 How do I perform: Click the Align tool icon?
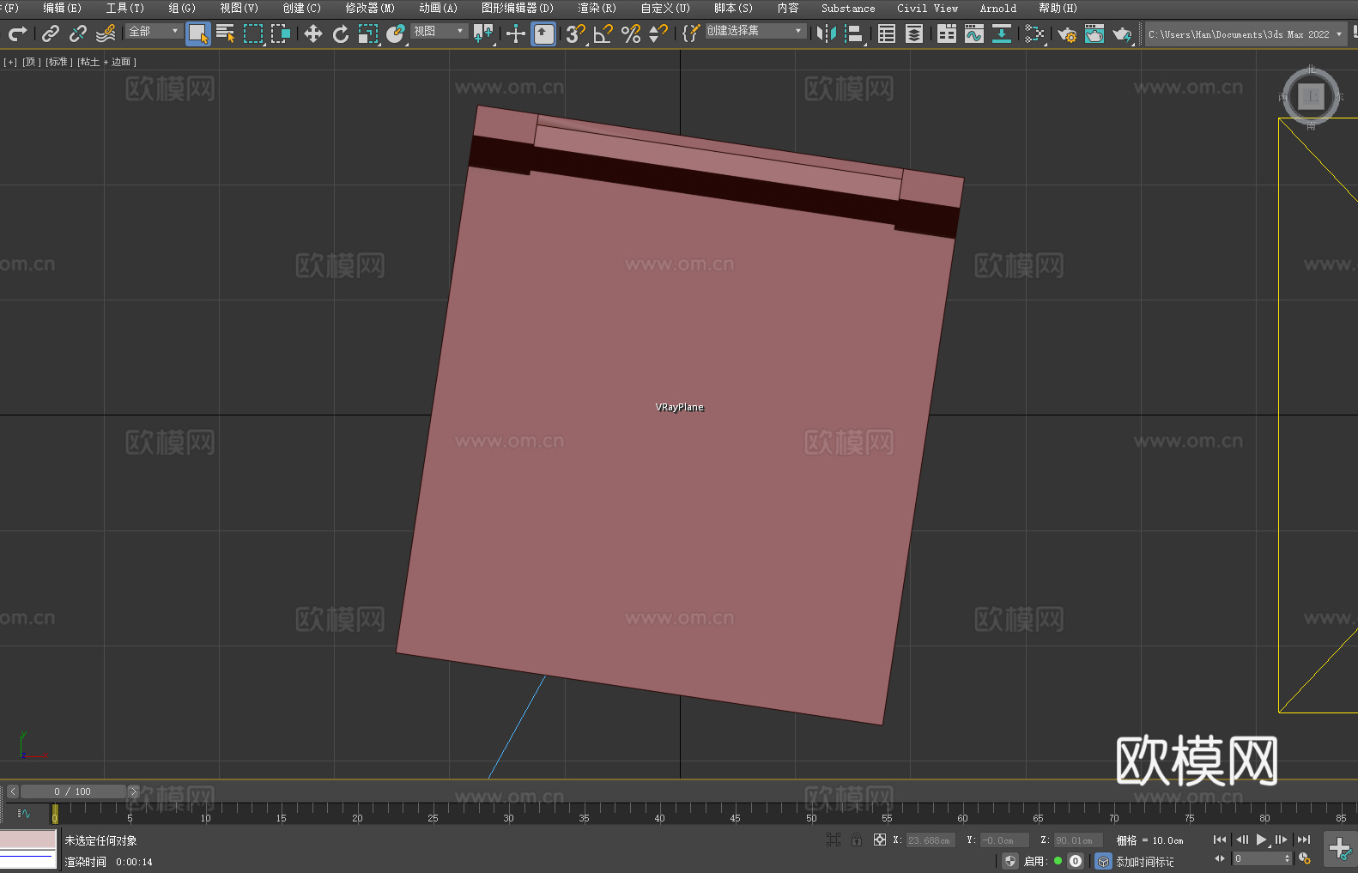pos(854,33)
